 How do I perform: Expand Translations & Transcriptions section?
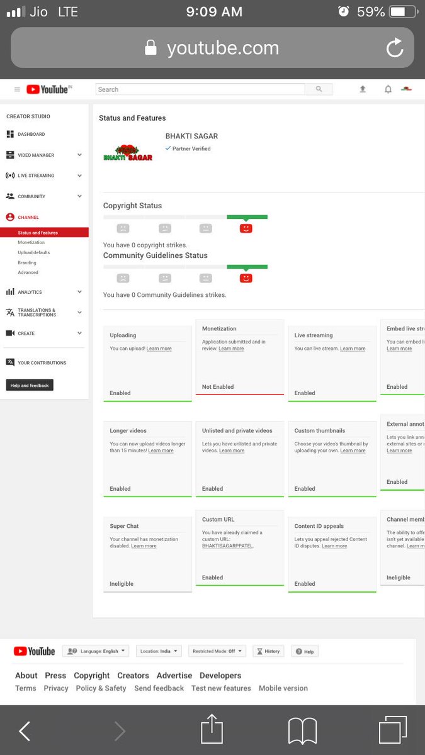79,313
